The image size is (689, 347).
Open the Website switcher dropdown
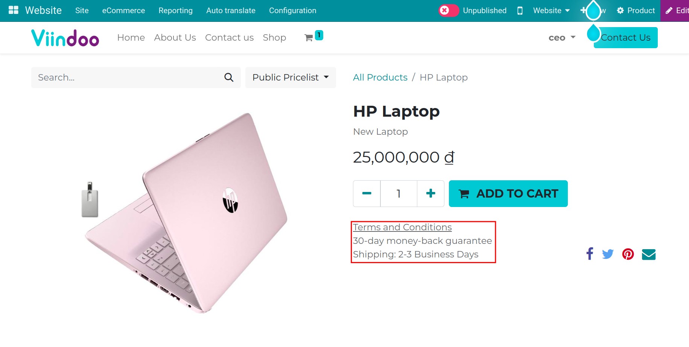(x=551, y=11)
